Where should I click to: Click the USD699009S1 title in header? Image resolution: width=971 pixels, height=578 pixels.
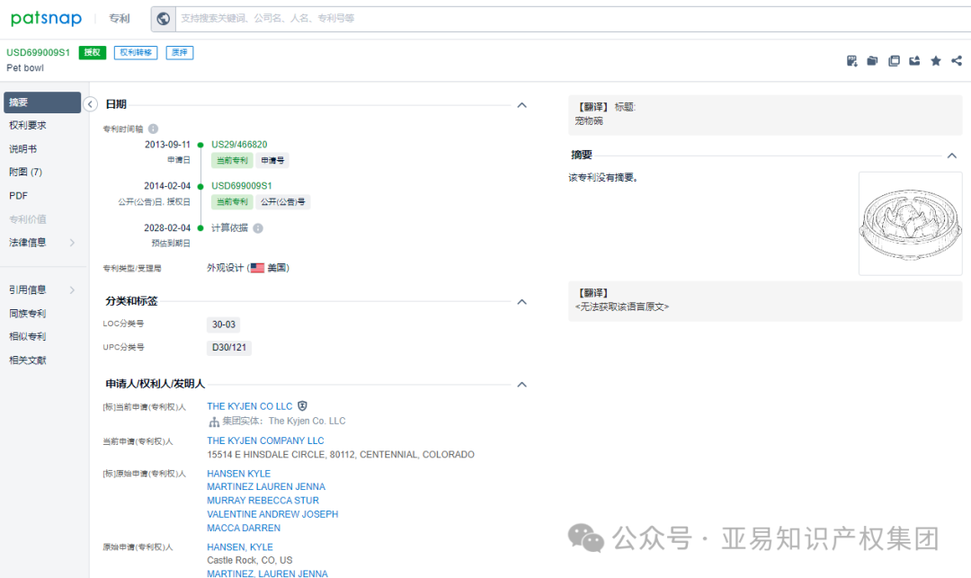coord(39,53)
